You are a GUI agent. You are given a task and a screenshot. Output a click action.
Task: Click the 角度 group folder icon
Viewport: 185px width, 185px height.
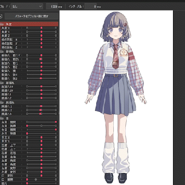coord(2,24)
